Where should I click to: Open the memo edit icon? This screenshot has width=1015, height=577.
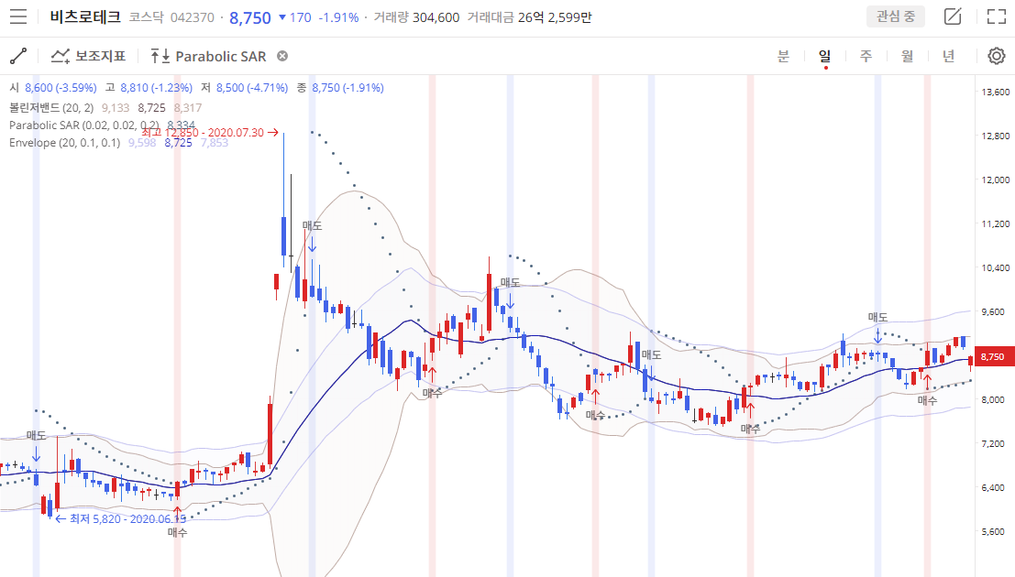pos(953,16)
